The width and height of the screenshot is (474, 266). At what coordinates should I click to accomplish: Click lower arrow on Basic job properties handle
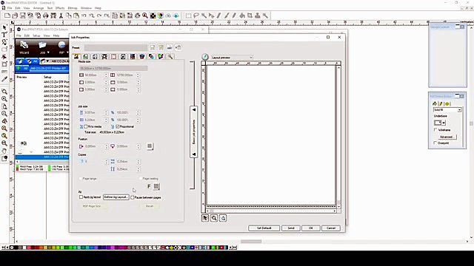click(194, 154)
